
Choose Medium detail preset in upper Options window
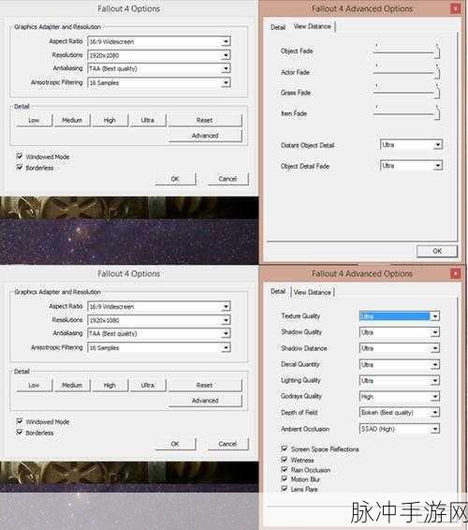coord(72,121)
